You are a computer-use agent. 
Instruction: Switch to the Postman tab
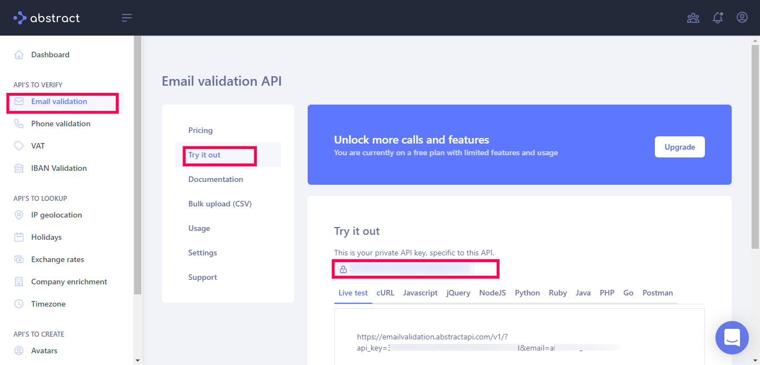(658, 293)
